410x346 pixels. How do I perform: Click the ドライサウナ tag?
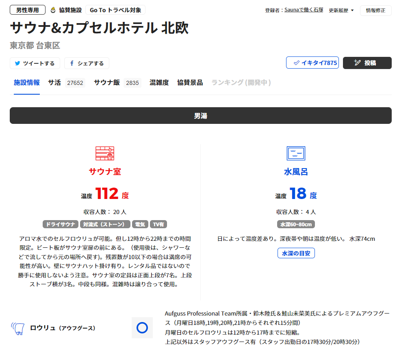[61, 224]
